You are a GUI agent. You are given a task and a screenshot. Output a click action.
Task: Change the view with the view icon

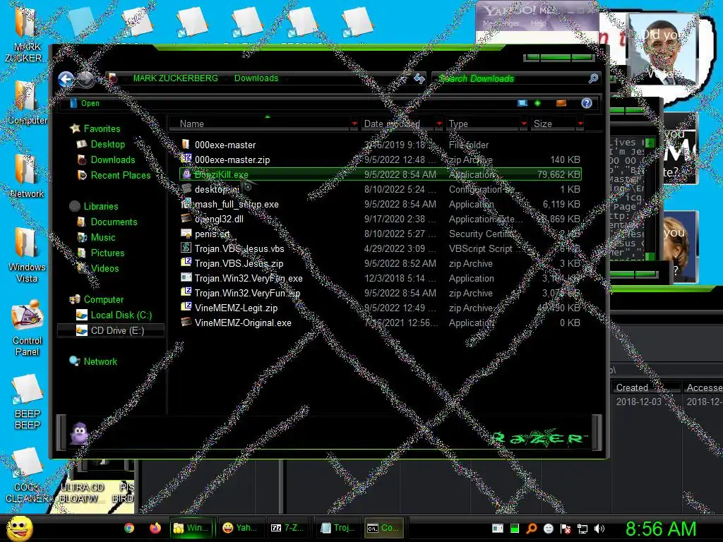[x=522, y=103]
